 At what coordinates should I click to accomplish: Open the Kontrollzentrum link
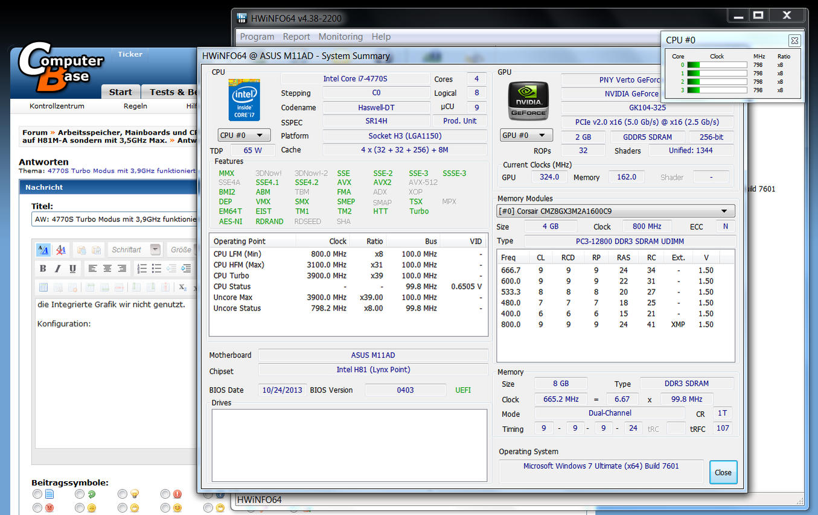[57, 106]
